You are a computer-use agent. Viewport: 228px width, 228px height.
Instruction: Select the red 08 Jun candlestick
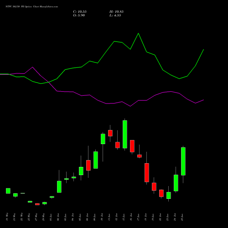[88, 165]
